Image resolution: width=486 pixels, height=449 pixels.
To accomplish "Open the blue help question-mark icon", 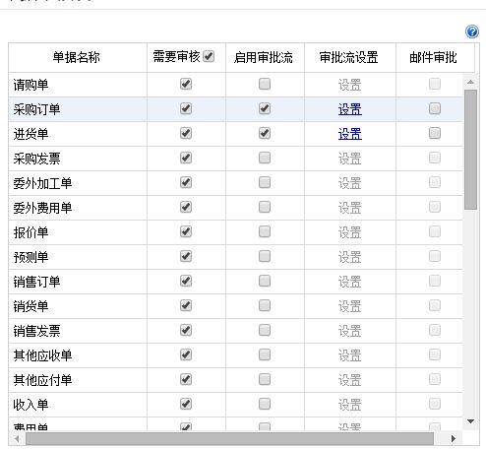I will [472, 32].
